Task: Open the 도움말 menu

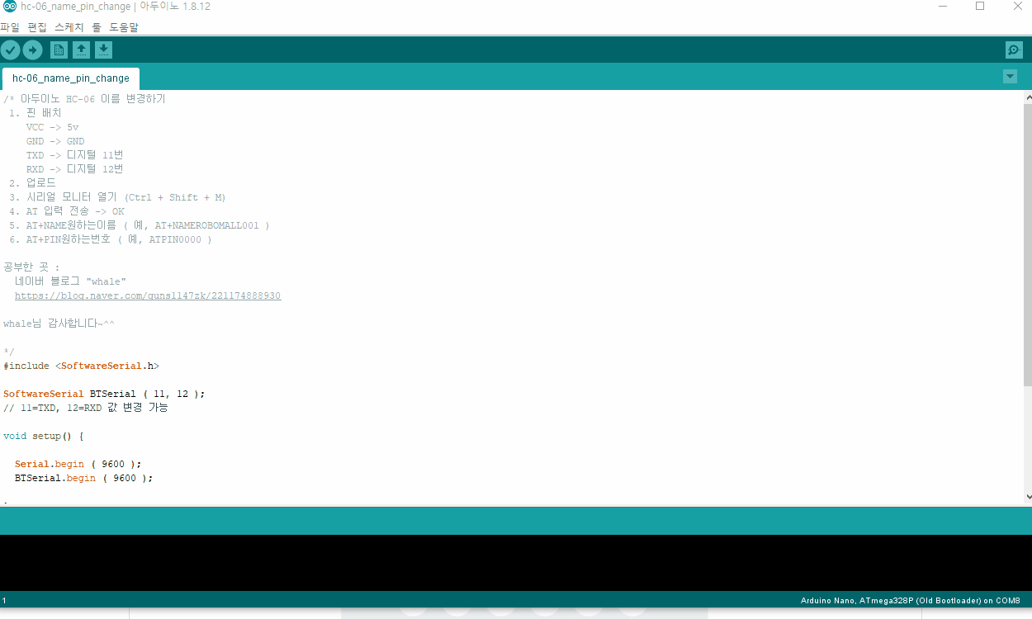Action: click(124, 27)
